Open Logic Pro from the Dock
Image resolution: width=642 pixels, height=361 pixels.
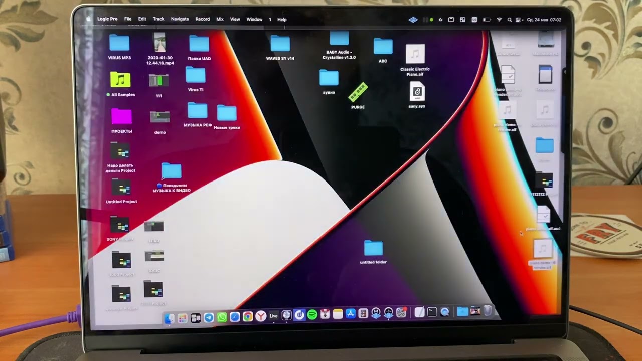pos(286,315)
